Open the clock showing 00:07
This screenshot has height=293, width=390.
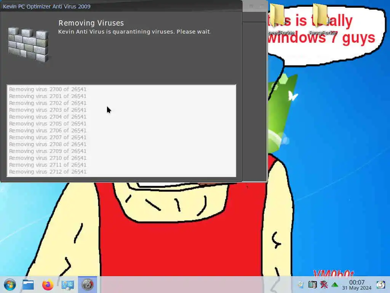[x=356, y=285]
